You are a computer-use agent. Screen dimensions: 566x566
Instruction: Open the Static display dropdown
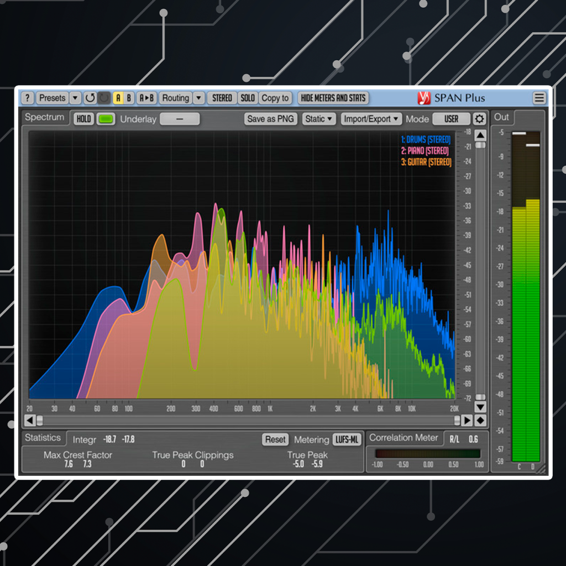(x=318, y=119)
